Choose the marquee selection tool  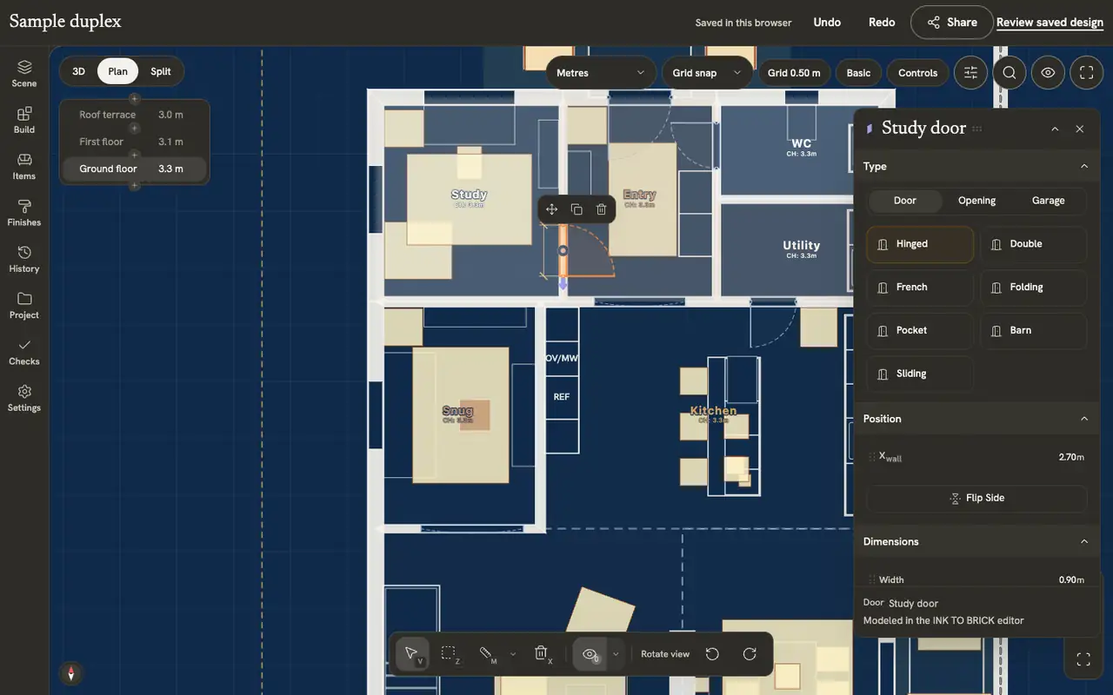(450, 653)
